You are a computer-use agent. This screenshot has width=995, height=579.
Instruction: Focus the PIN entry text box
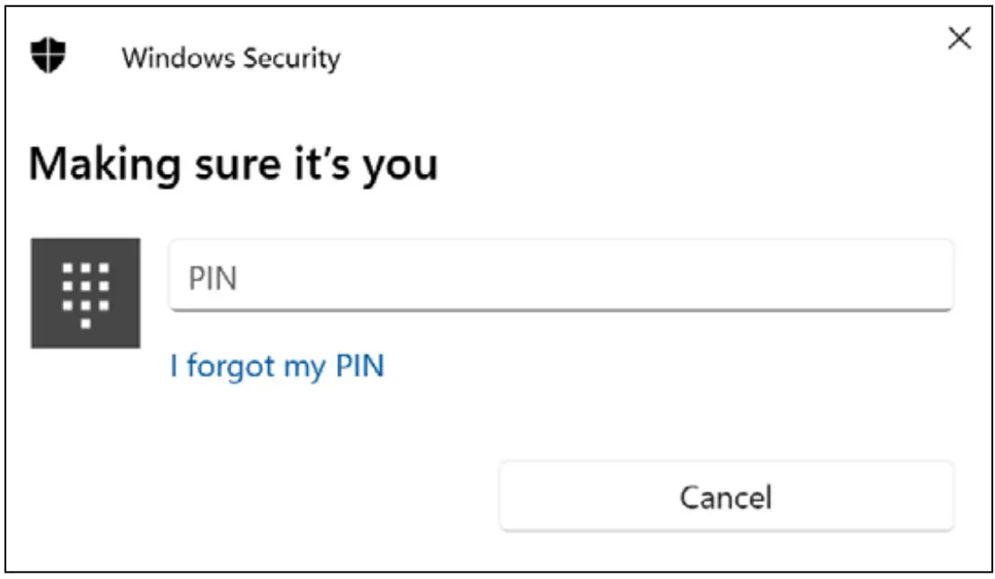pyautogui.click(x=560, y=278)
